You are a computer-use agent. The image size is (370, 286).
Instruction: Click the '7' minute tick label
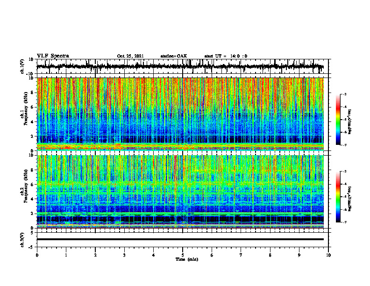(x=241, y=255)
